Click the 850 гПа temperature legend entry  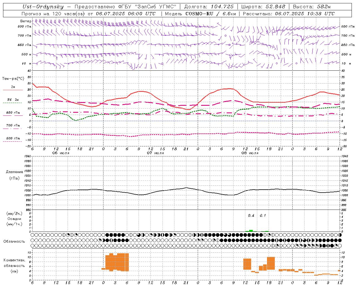click(x=13, y=114)
